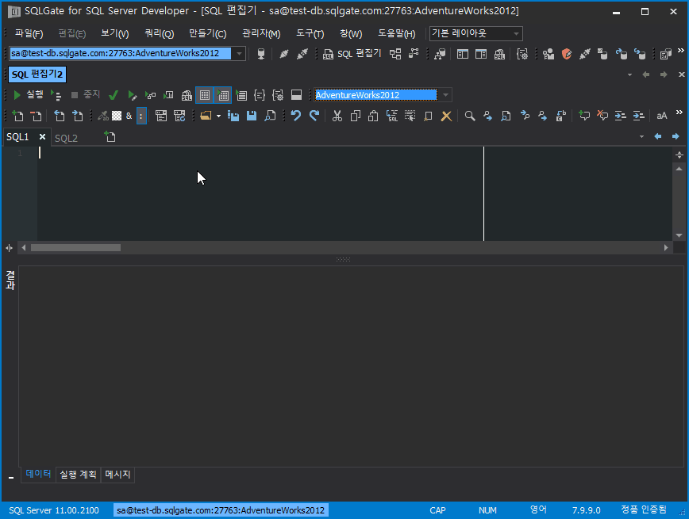Click the blue redo arrow icon
The width and height of the screenshot is (689, 519).
[314, 116]
